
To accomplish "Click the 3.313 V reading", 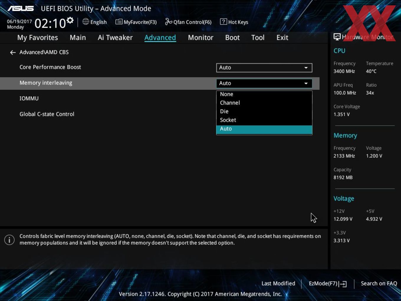I will (341, 241).
